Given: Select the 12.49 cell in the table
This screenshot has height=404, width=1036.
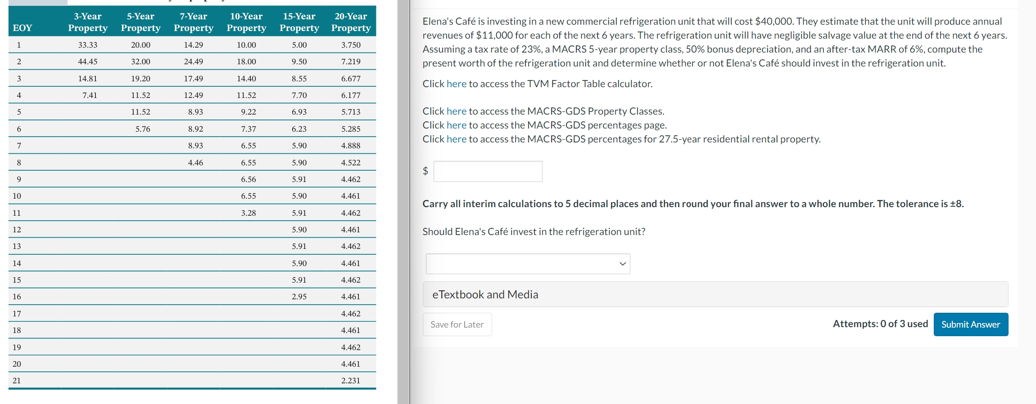Looking at the screenshot, I should (194, 95).
